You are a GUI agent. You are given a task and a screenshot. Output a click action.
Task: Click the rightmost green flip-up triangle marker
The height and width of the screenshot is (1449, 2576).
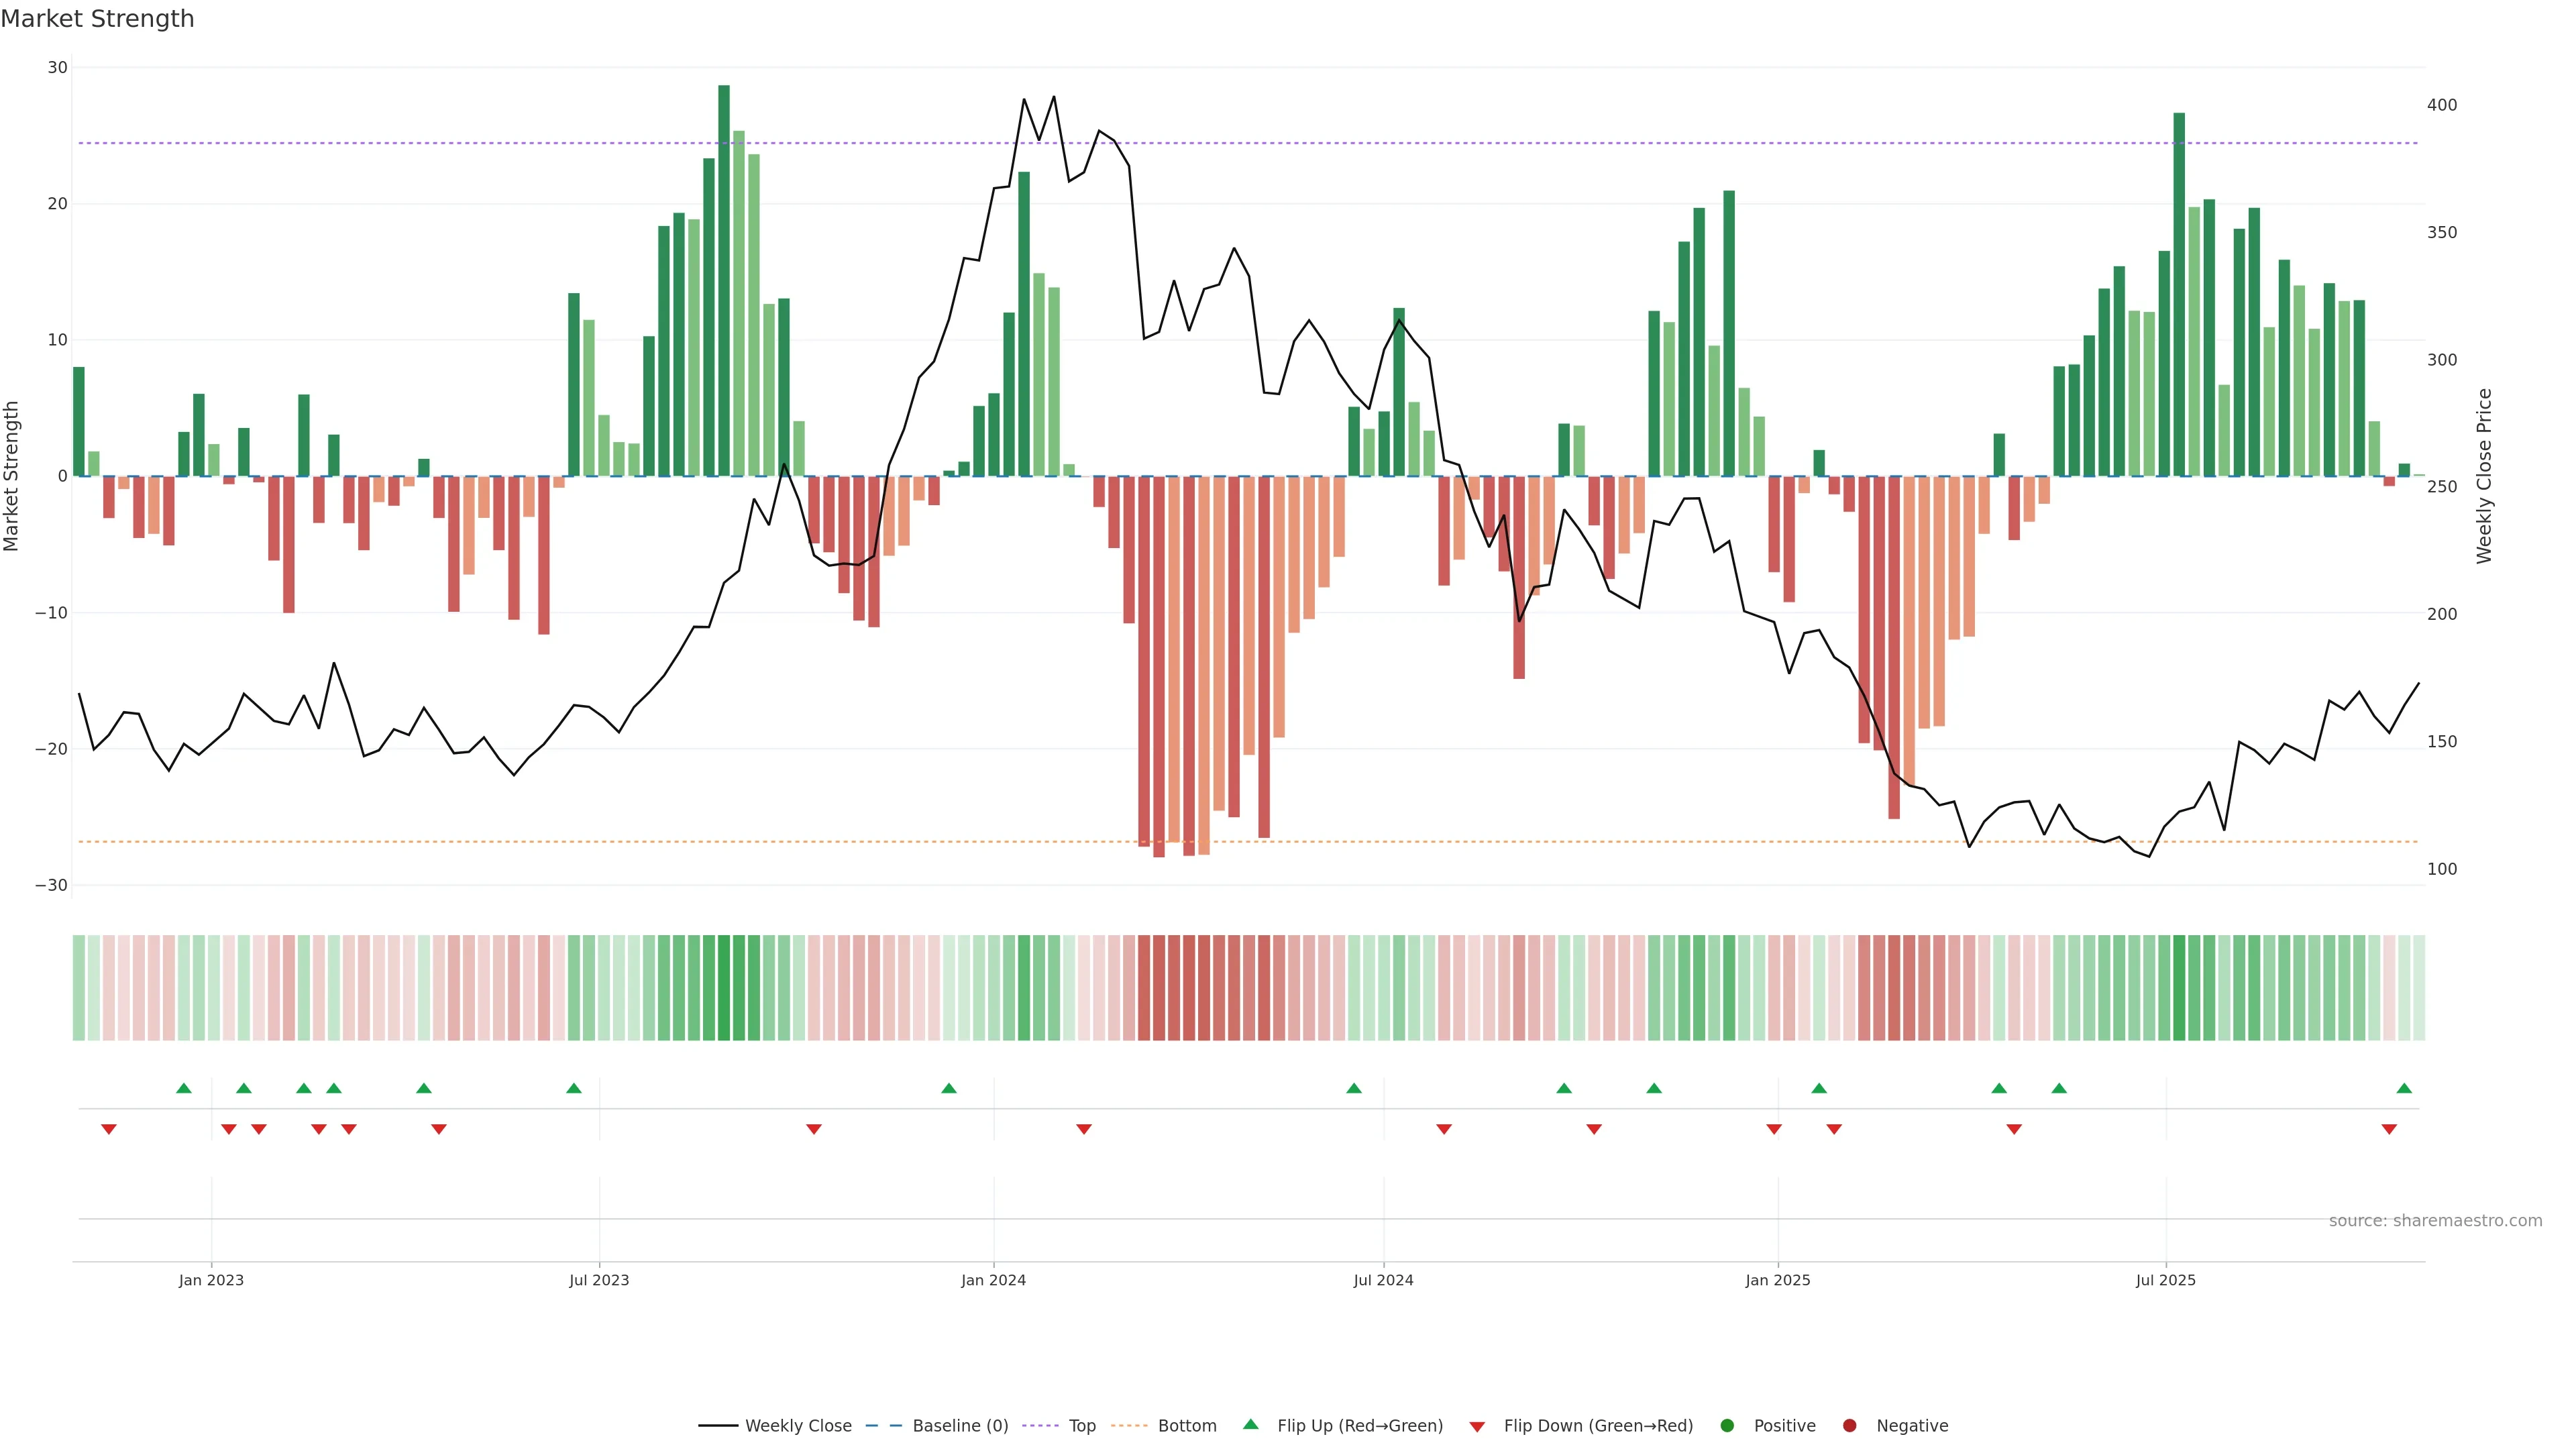(x=2404, y=1088)
